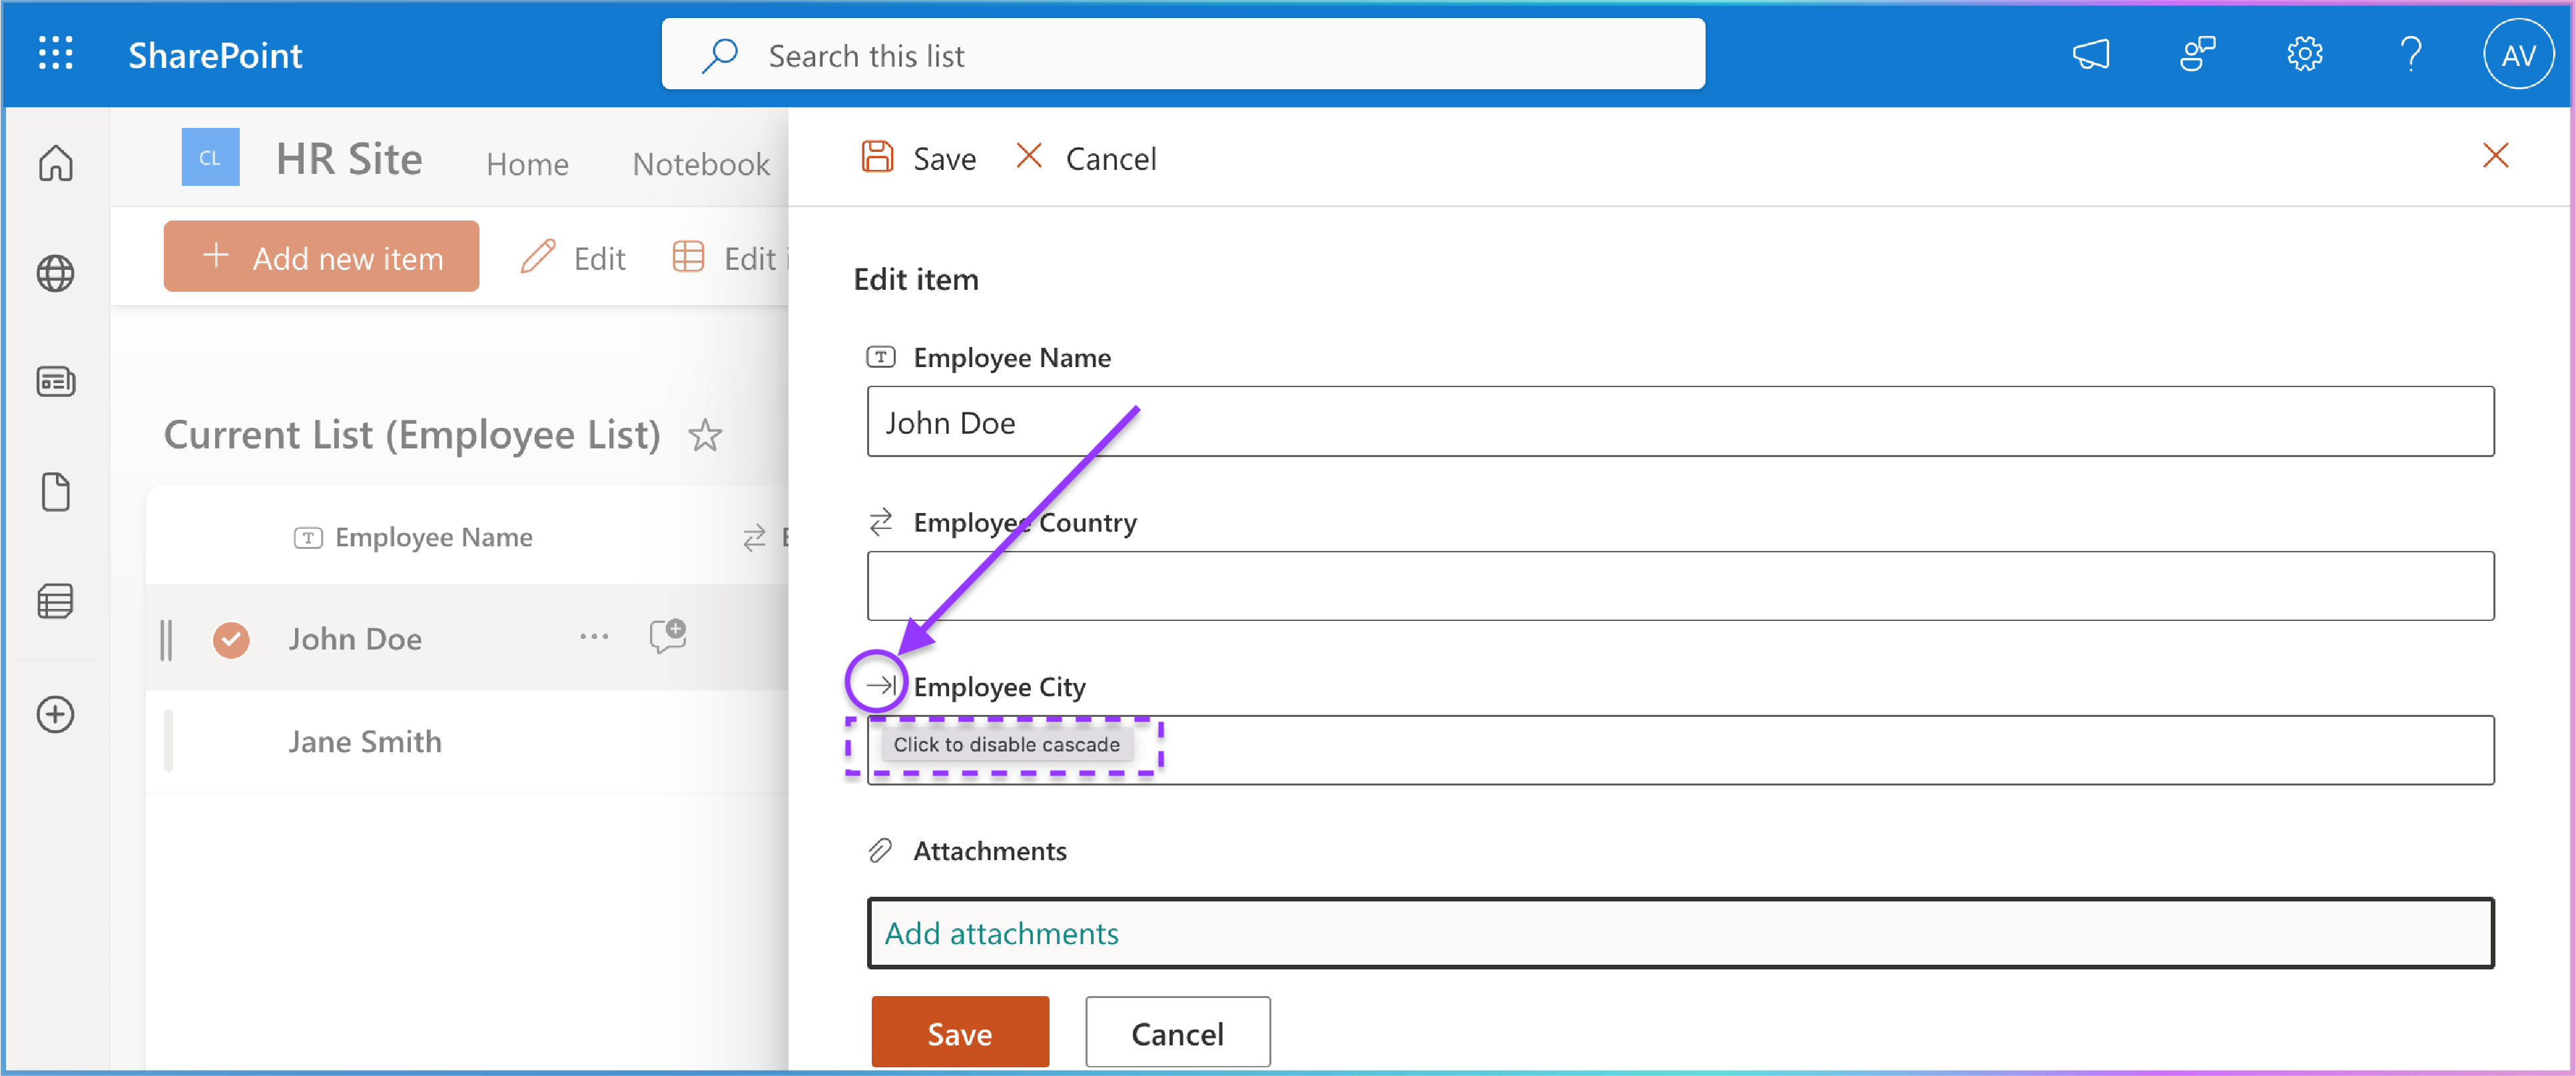Add a comment to the John Doe row

(x=667, y=636)
